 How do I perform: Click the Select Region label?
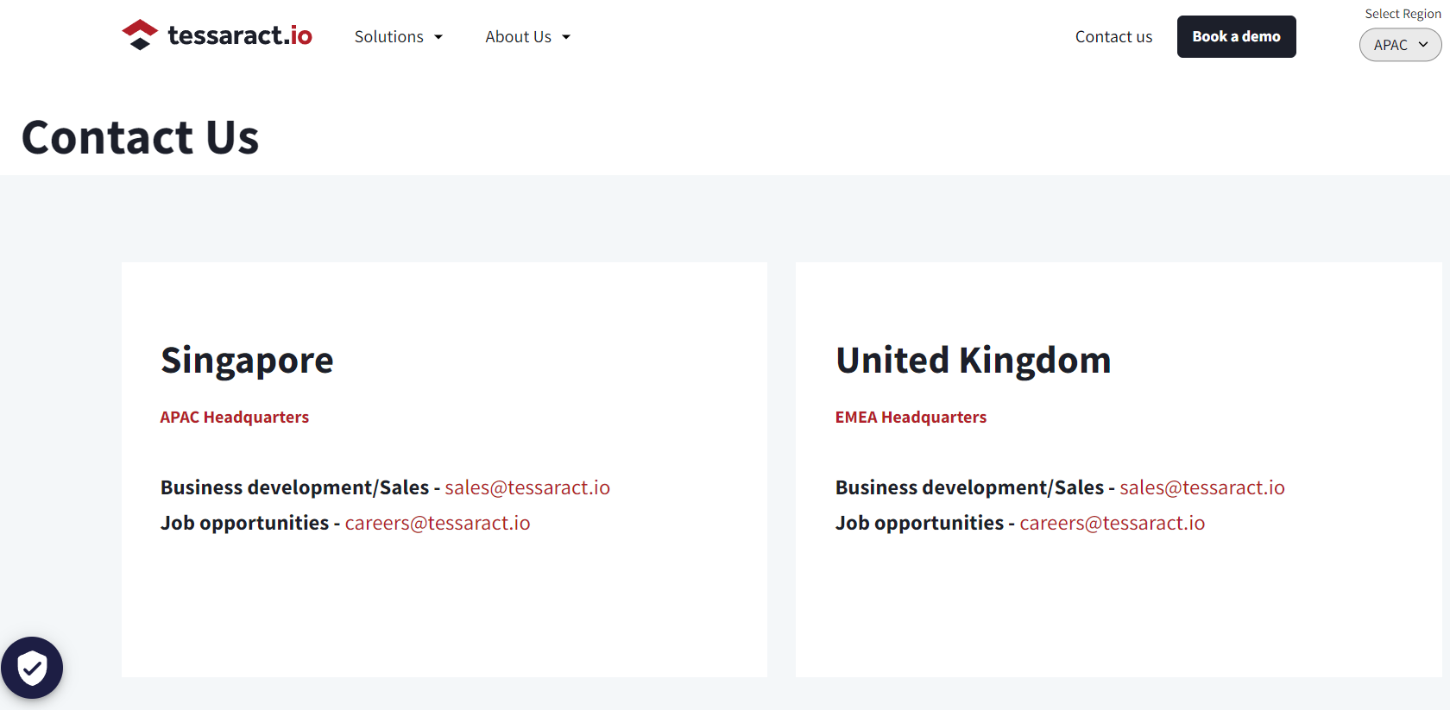pos(1403,14)
